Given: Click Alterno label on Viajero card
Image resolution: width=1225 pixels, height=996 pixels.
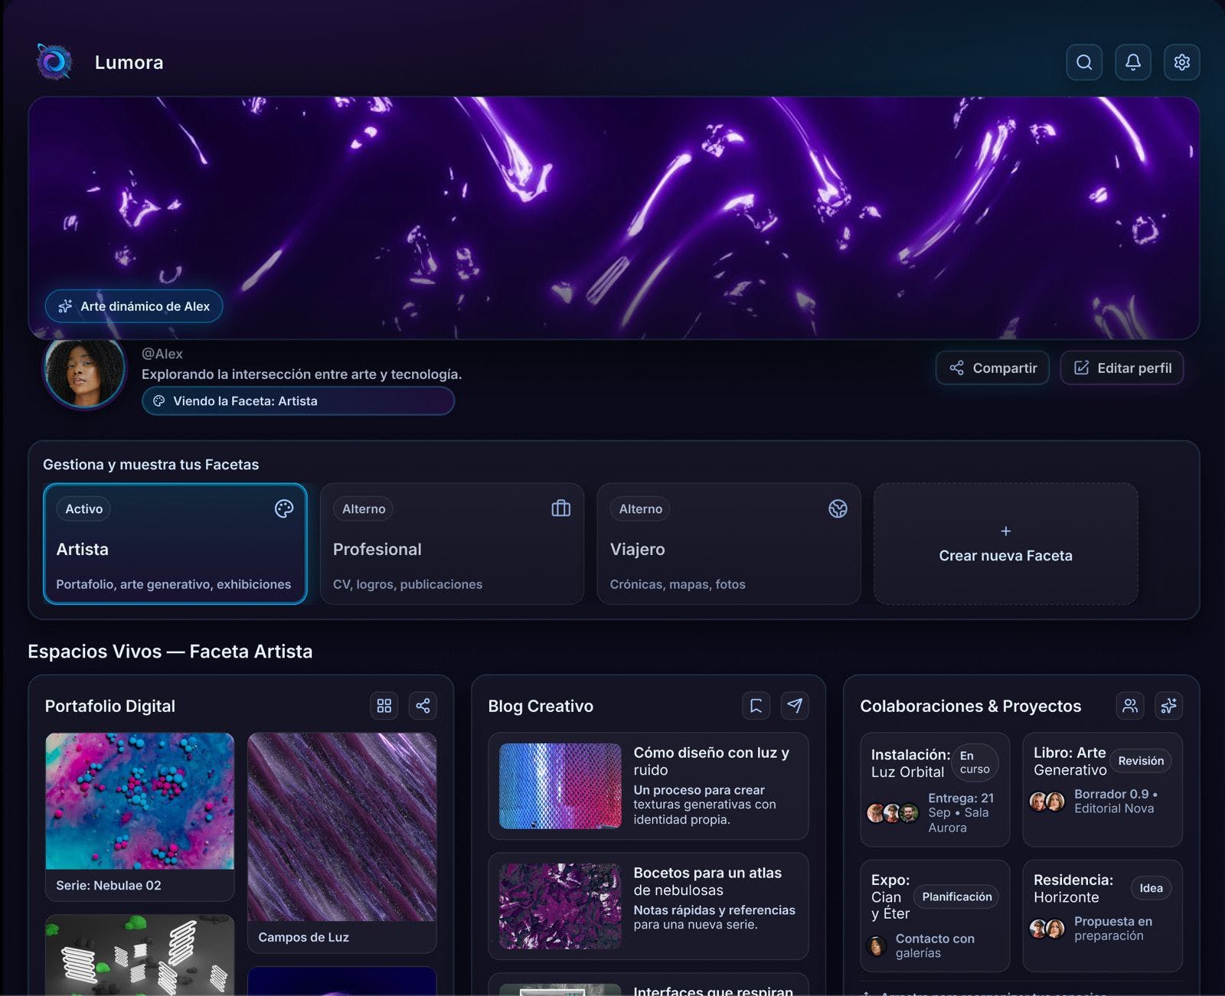Looking at the screenshot, I should click(x=641, y=509).
